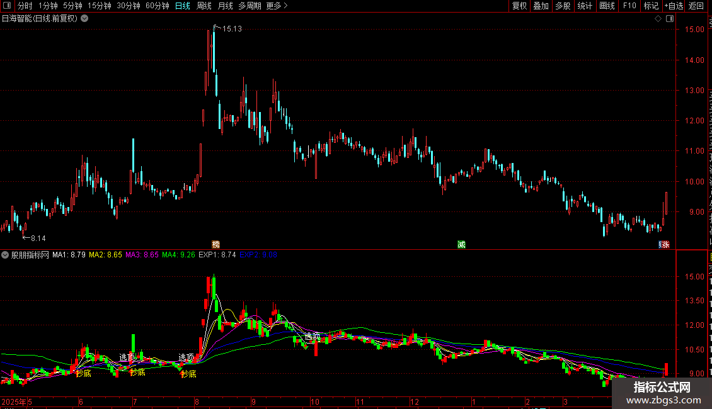The height and width of the screenshot is (409, 712).
Task: Open dropdown next to 日海智能 chart title
Action: (x=84, y=19)
